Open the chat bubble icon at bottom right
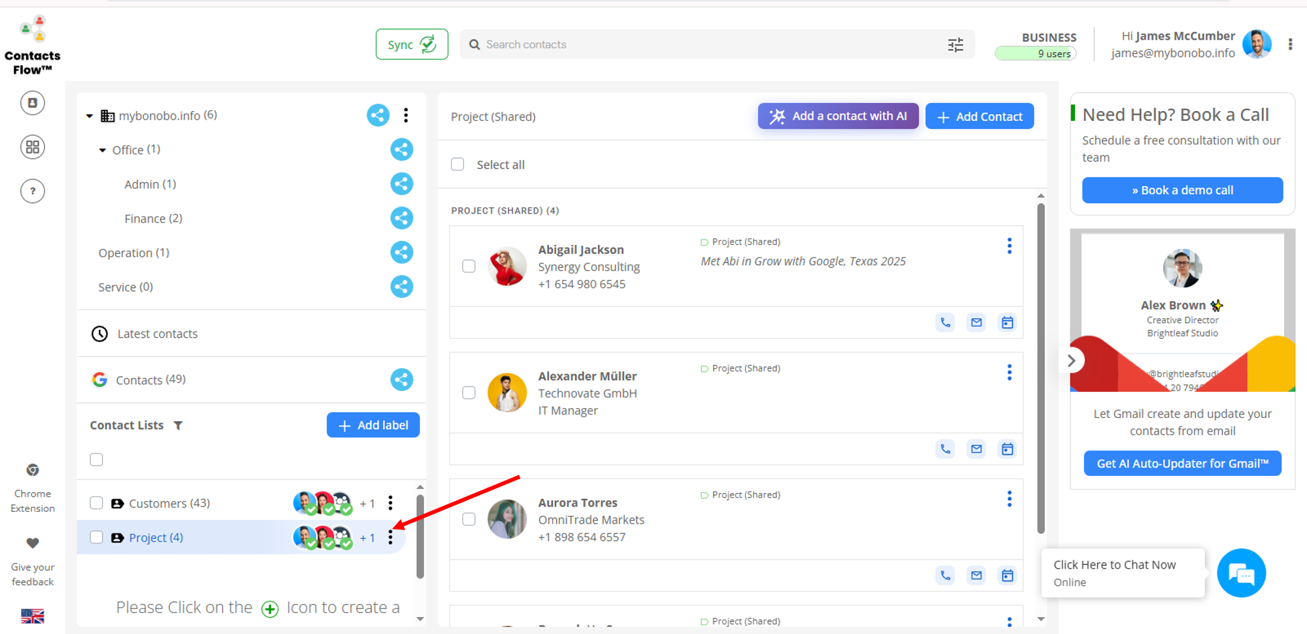This screenshot has height=634, width=1307. 1241,573
